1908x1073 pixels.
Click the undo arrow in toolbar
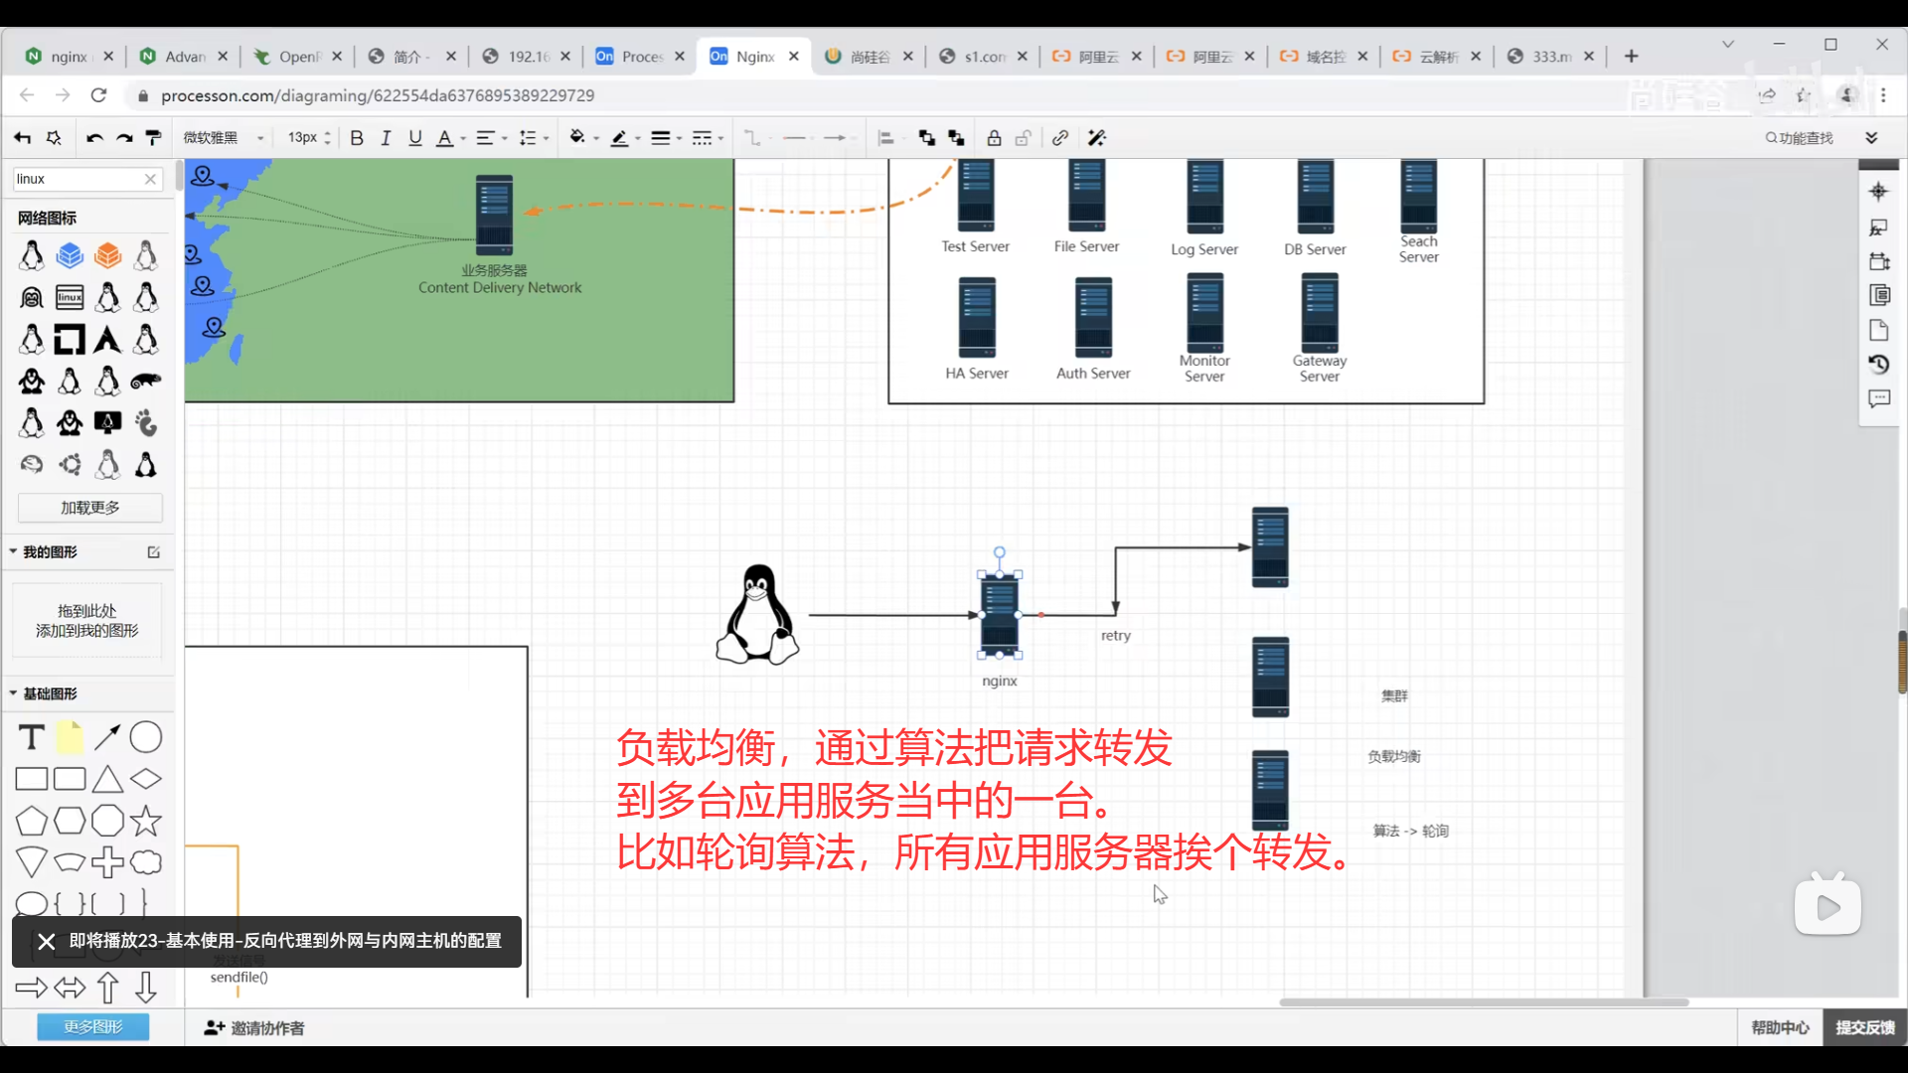94,138
